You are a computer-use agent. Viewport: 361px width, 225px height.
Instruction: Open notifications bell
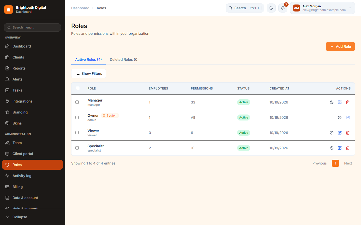point(283,8)
